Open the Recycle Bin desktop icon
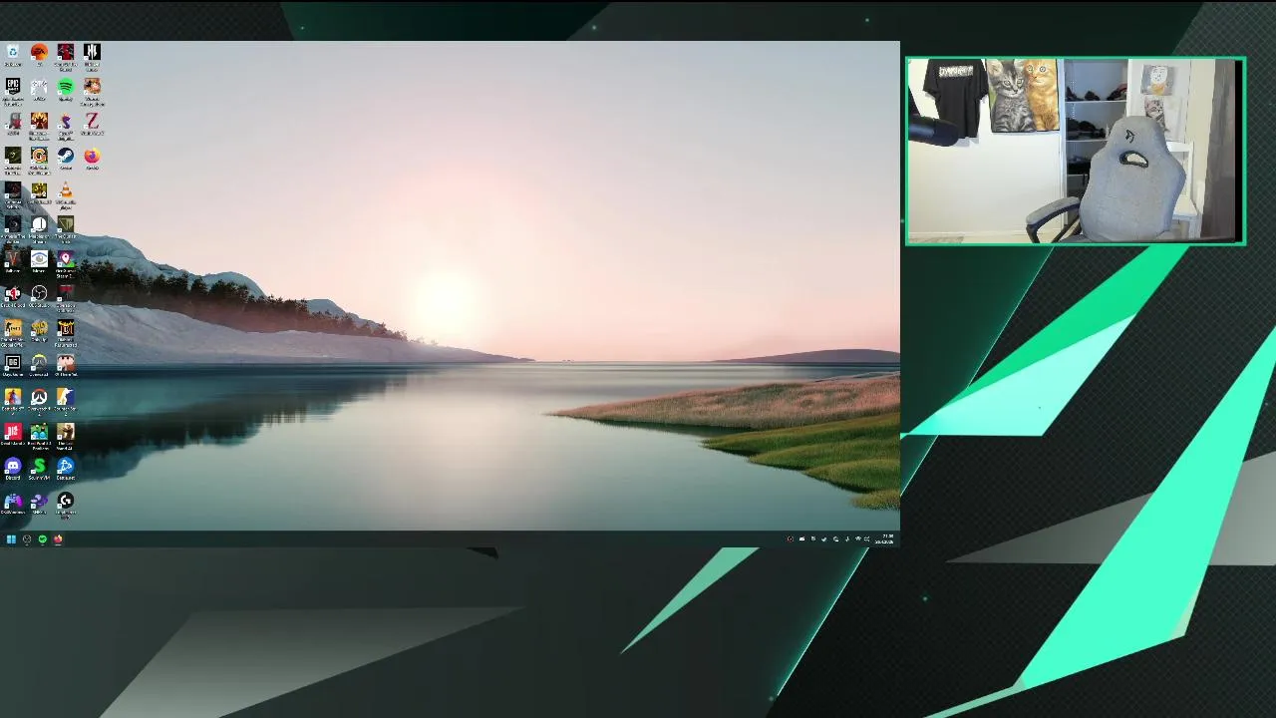The image size is (1276, 718). click(13, 52)
